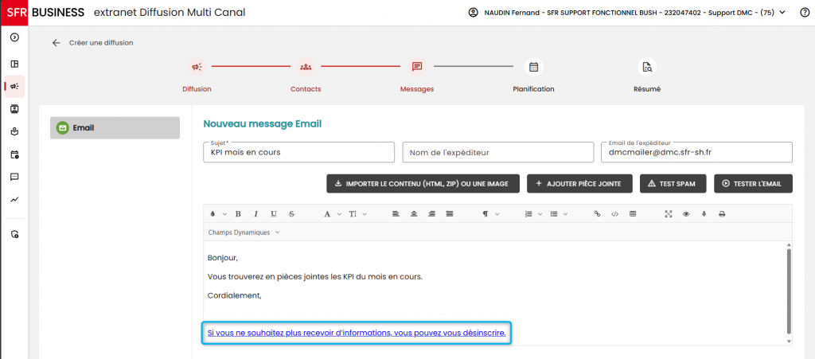Focus the Email de l'expéditeur field
815x359 pixels.
(696, 152)
